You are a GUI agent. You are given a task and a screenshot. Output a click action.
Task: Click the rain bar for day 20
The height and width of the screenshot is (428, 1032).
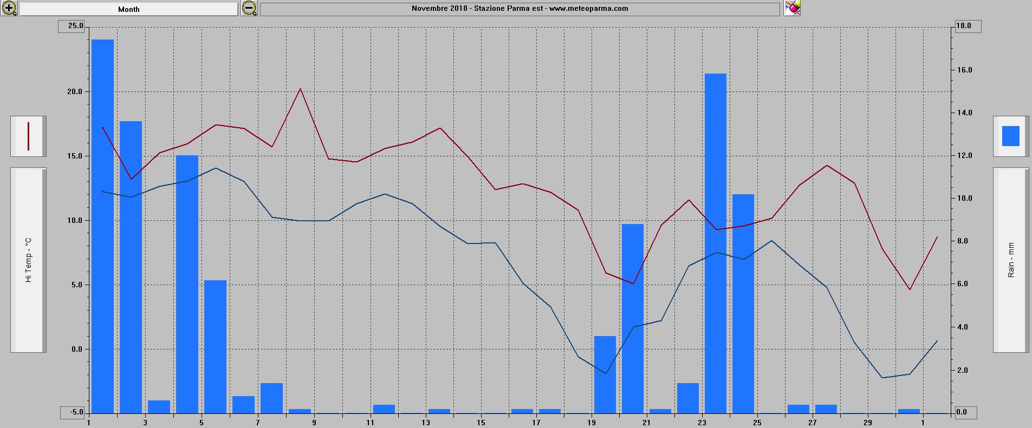tap(633, 319)
